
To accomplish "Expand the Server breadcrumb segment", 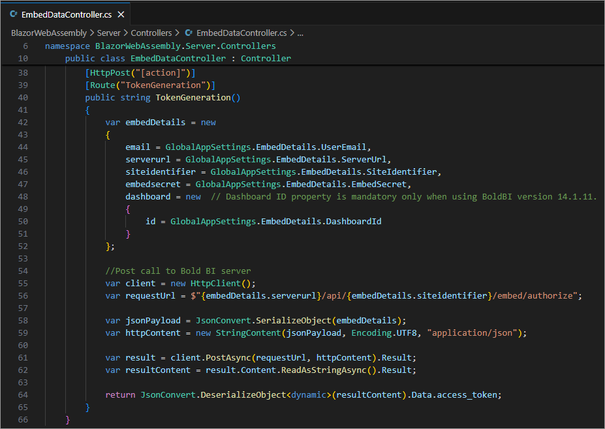I will tap(109, 33).
